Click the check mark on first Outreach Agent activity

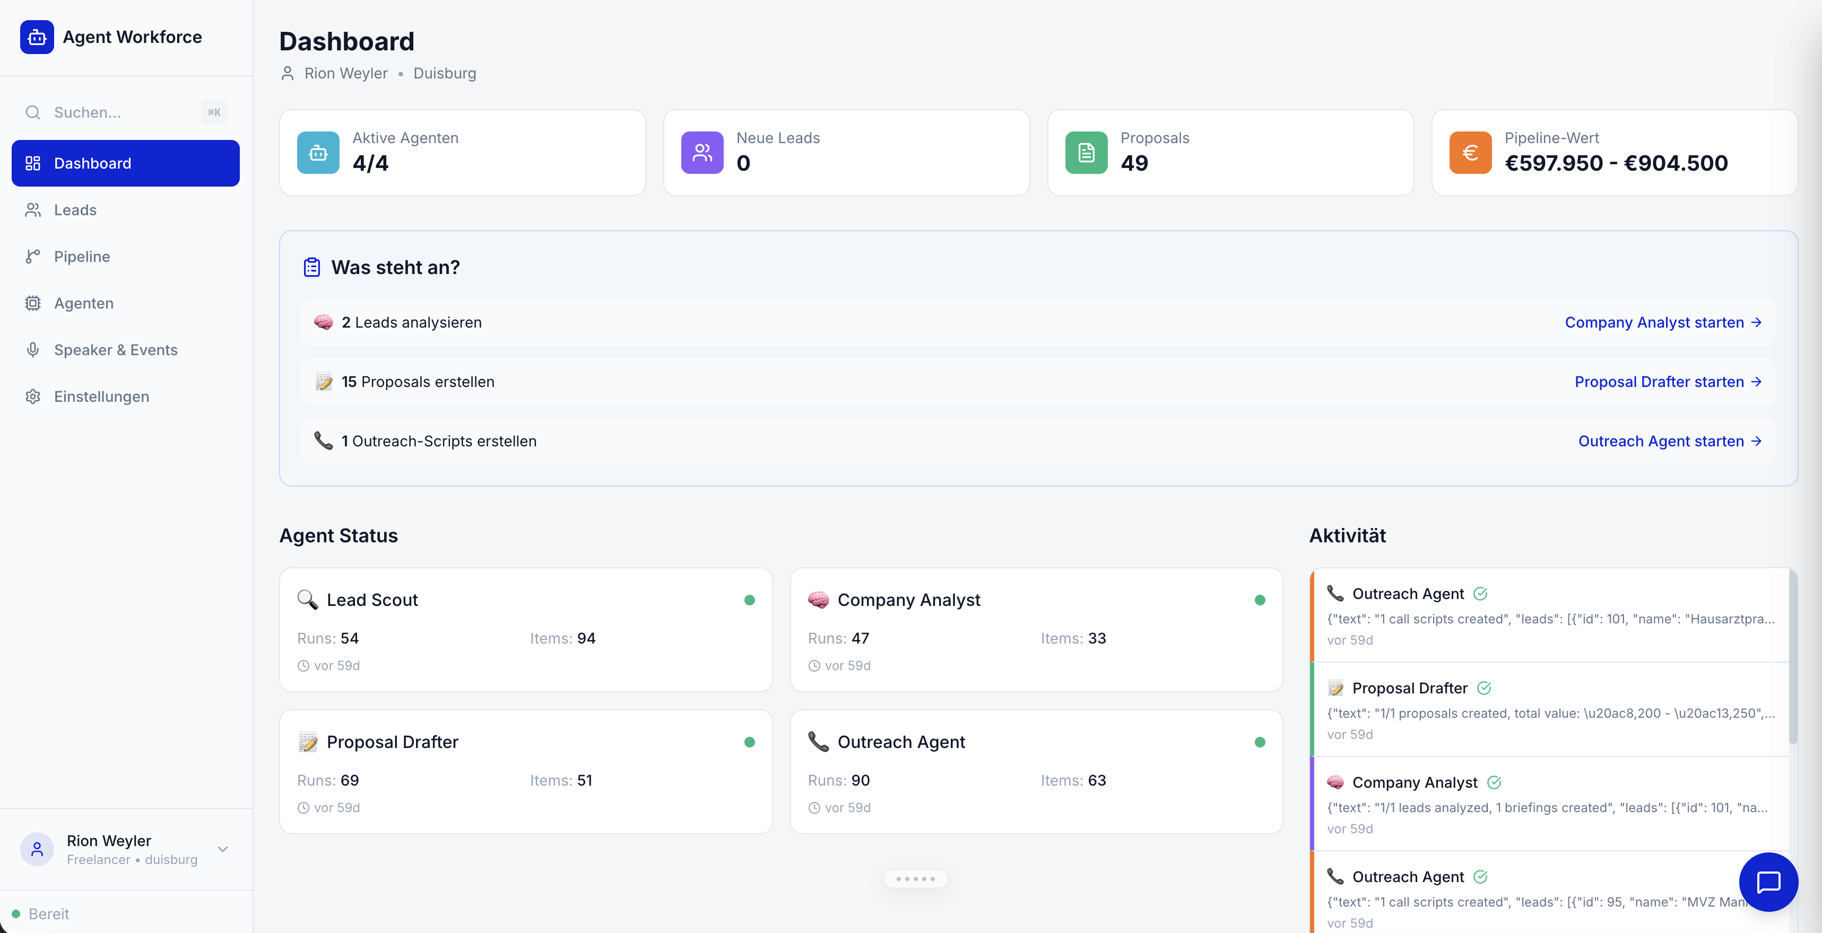(x=1480, y=594)
